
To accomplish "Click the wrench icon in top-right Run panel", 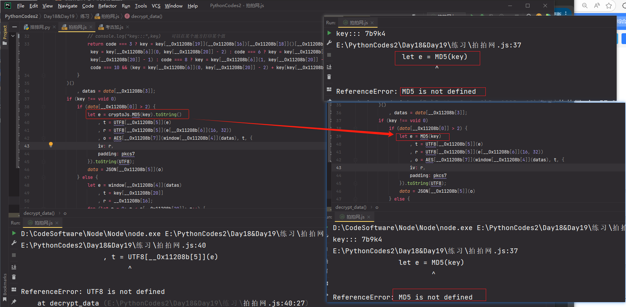I will tap(329, 43).
